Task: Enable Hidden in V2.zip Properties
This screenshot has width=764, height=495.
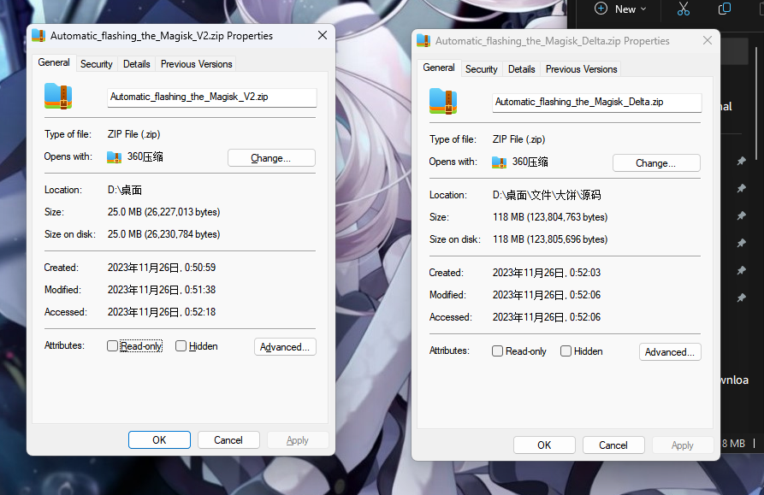Action: coord(181,346)
